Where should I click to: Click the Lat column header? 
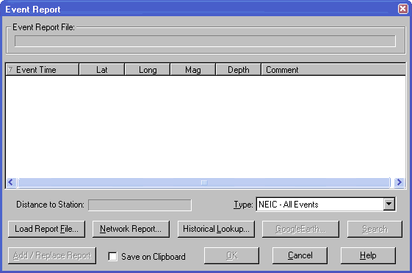101,69
